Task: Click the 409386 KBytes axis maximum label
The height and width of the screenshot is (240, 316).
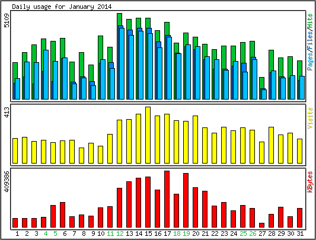Action: coord(7,181)
